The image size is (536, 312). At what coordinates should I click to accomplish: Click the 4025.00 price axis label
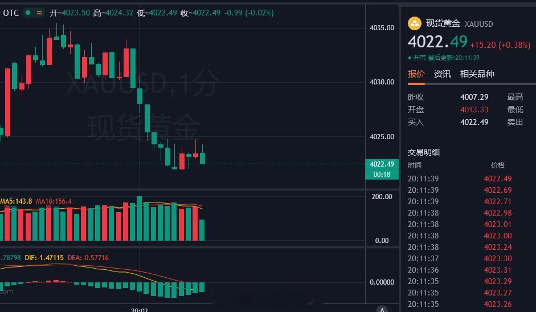382,137
